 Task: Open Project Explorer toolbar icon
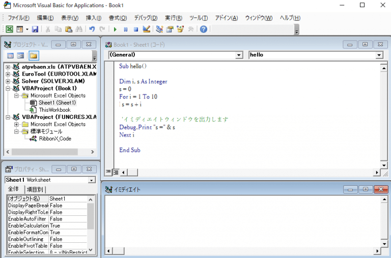click(159, 29)
